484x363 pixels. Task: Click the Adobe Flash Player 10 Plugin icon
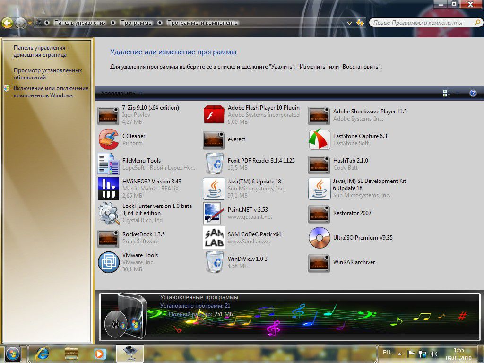click(x=214, y=115)
